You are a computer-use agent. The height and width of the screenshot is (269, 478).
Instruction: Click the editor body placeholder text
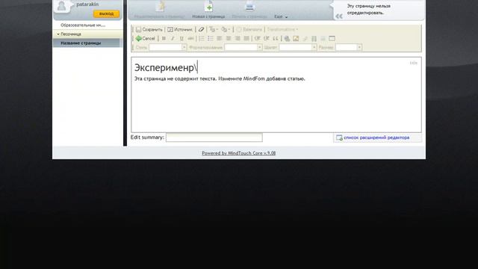coord(220,78)
